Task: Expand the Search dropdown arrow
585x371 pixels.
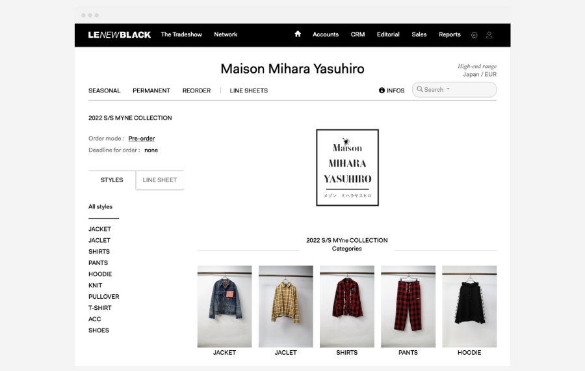Action: (x=448, y=89)
